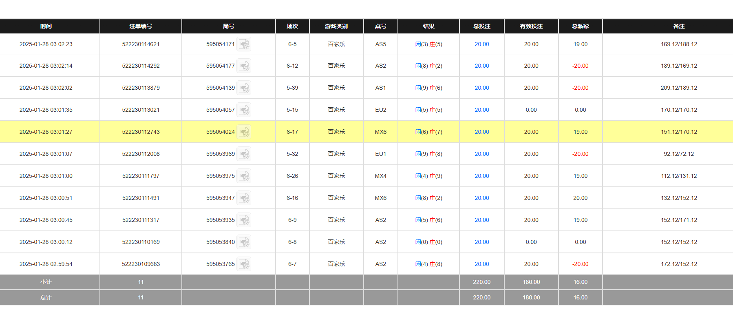Select the 注单编号 column header
This screenshot has width=733, height=319.
141,26
